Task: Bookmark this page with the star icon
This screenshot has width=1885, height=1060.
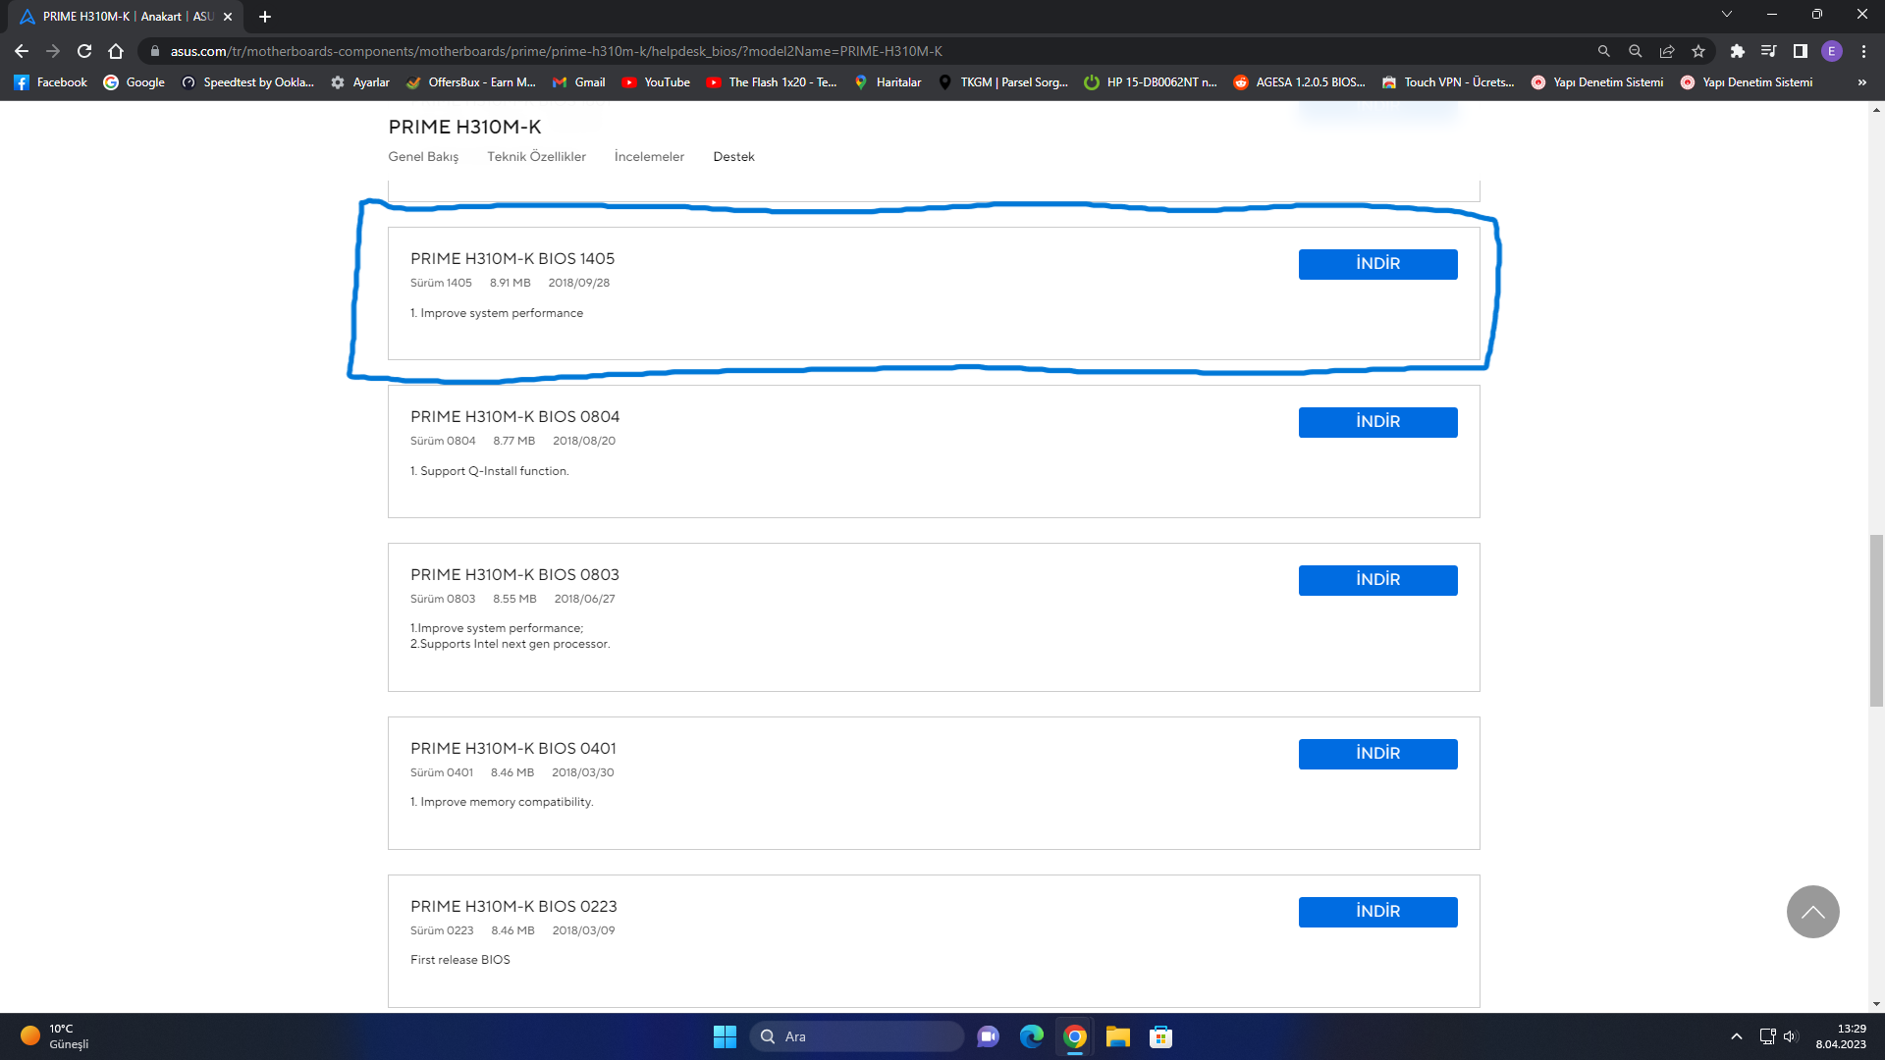Action: click(x=1698, y=51)
